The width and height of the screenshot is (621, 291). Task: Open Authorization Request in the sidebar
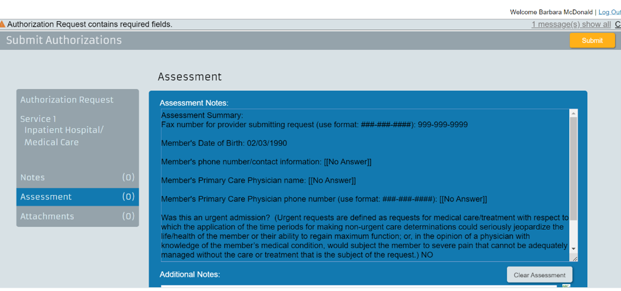click(x=67, y=100)
